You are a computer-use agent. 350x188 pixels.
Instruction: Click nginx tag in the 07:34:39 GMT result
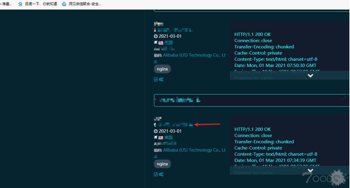[x=162, y=164]
